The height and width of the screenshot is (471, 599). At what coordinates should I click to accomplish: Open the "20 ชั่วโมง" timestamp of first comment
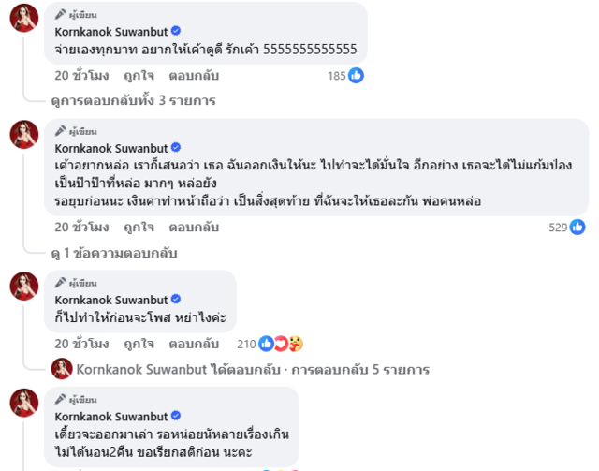[x=81, y=75]
